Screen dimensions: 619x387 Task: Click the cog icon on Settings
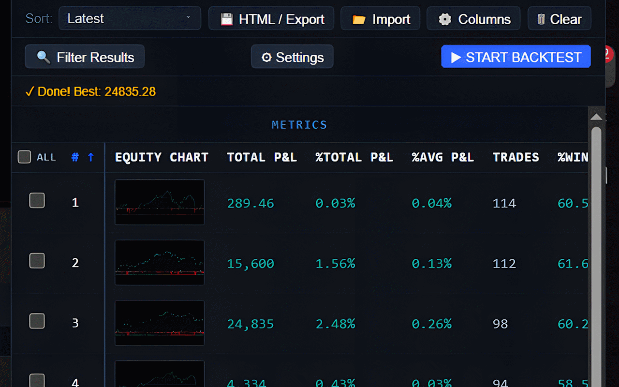[266, 58]
